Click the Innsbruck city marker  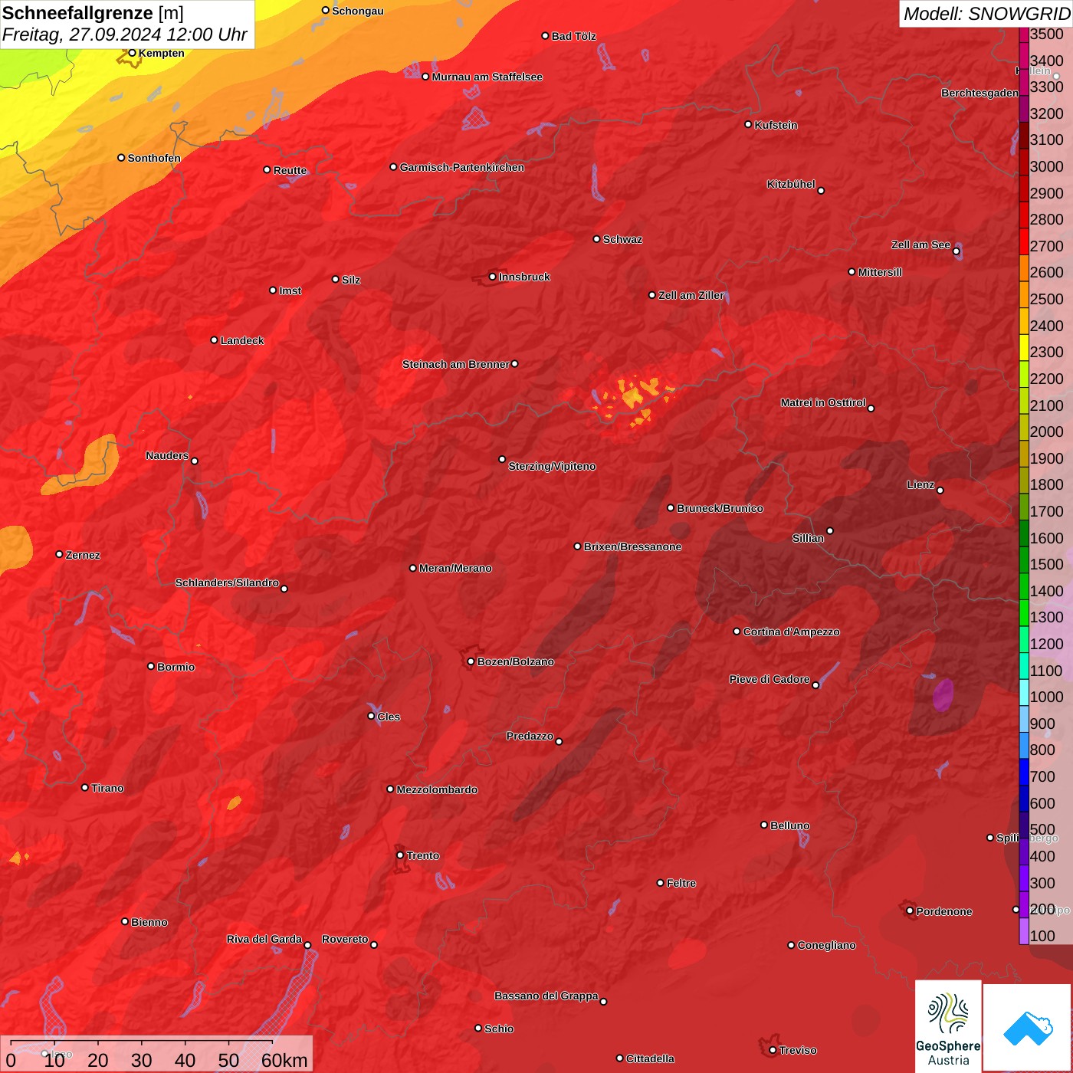493,277
